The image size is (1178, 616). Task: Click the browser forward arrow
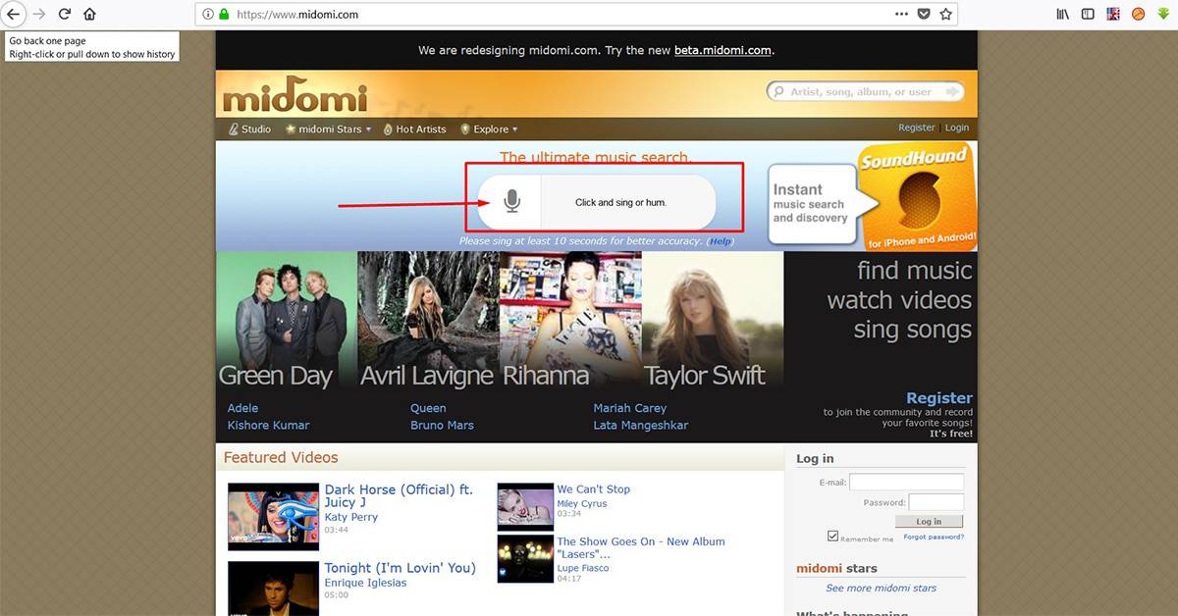click(x=39, y=14)
